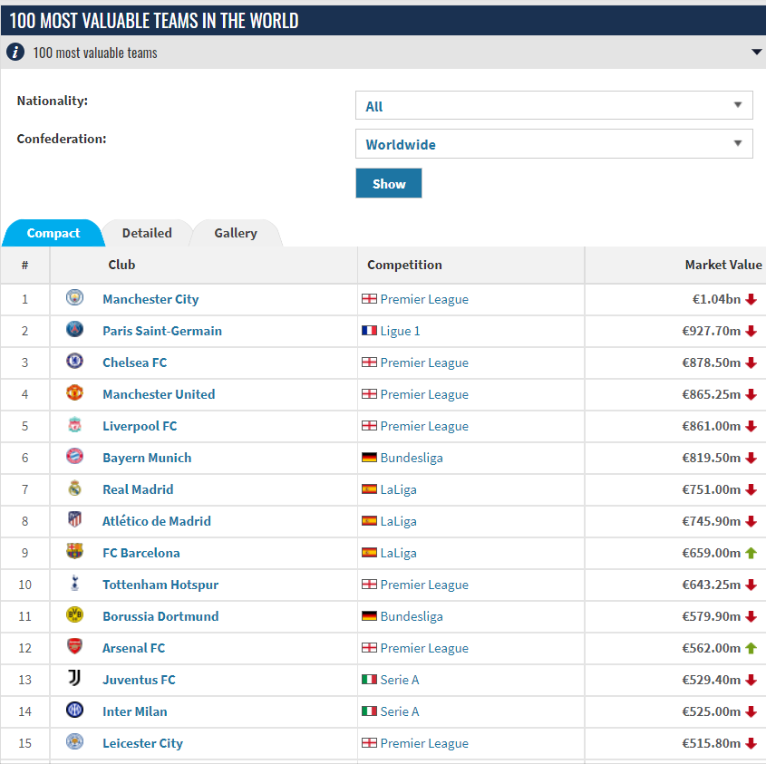Click the Chelsea FC club crest

point(74,361)
